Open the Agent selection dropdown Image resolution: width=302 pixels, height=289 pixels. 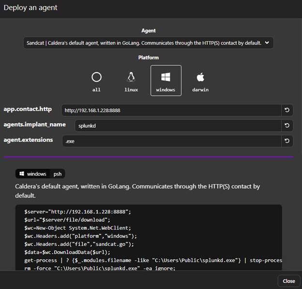coord(148,43)
